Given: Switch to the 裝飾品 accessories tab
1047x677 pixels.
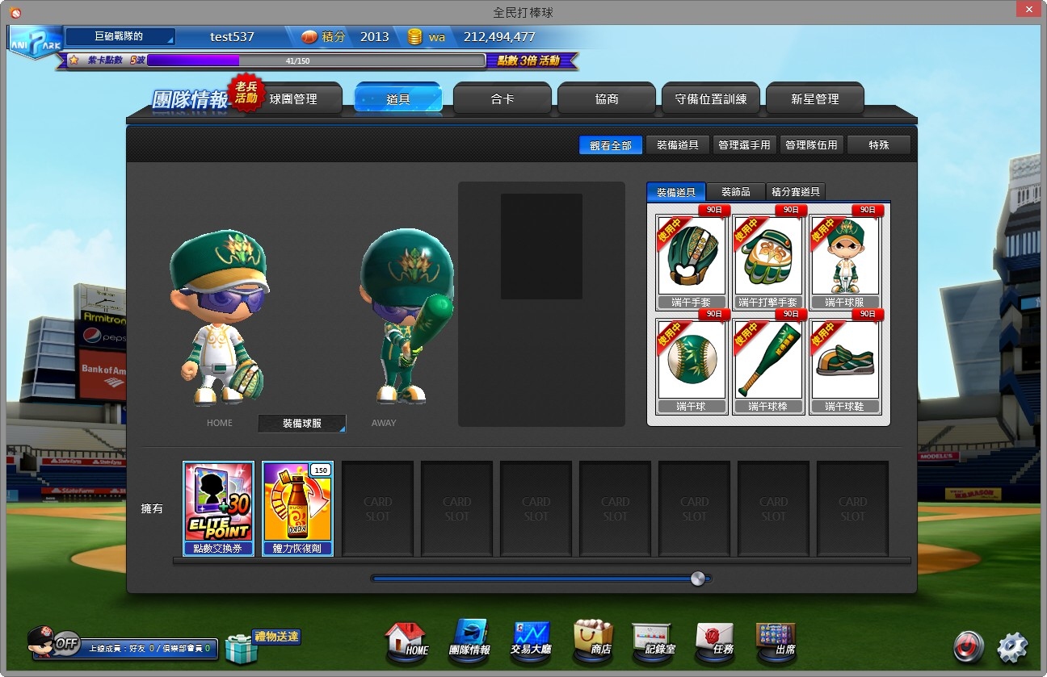Looking at the screenshot, I should (735, 192).
